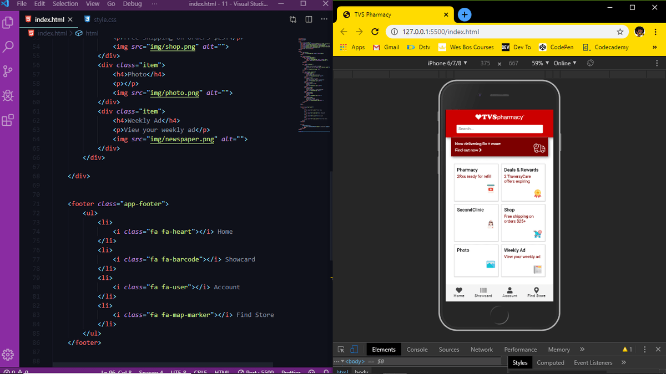The width and height of the screenshot is (666, 374).
Task: Toggle the device toolbar off in DevTools
Action: pos(354,349)
